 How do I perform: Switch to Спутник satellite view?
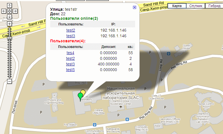click(x=196, y=6)
